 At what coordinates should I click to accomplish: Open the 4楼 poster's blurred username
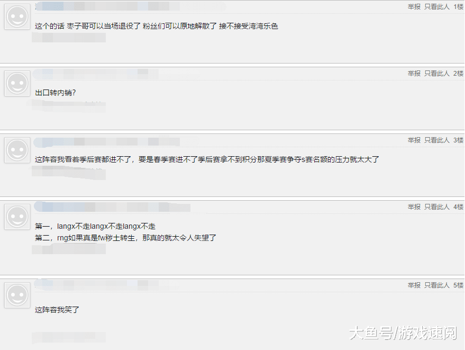pos(112,207)
